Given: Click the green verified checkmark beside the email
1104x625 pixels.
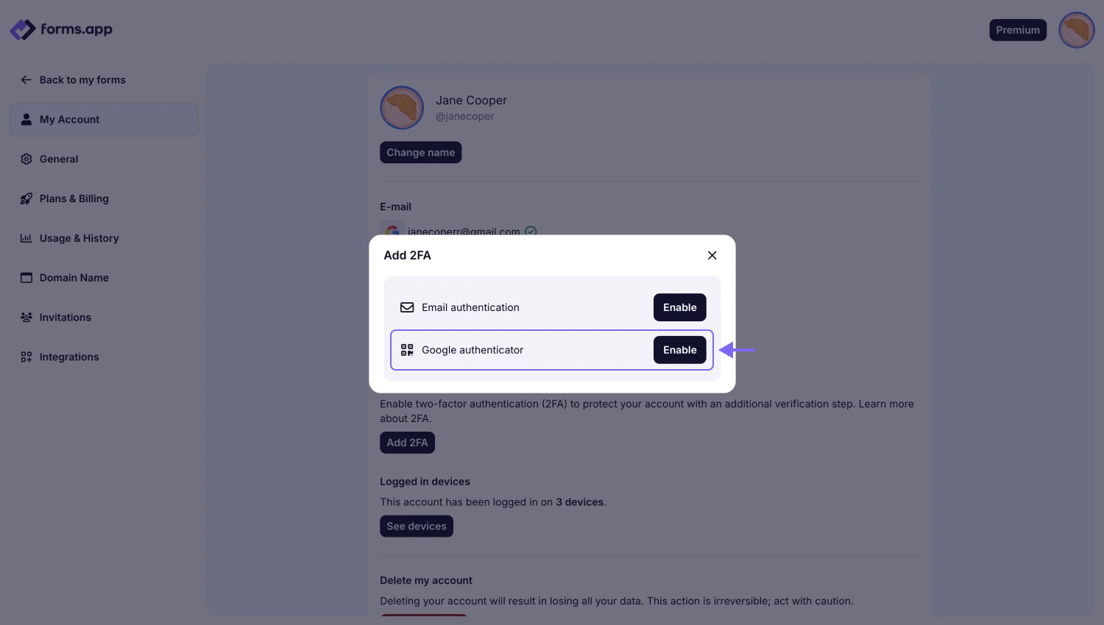Looking at the screenshot, I should pyautogui.click(x=530, y=232).
